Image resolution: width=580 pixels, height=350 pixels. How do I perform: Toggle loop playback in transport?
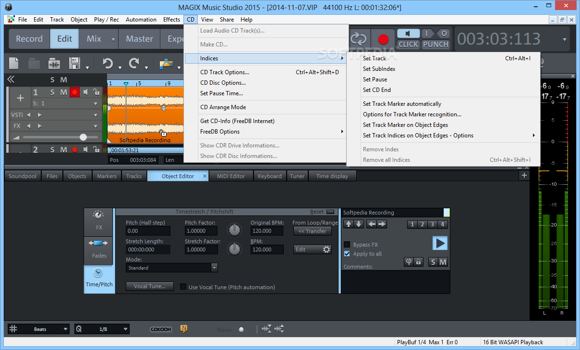click(358, 39)
